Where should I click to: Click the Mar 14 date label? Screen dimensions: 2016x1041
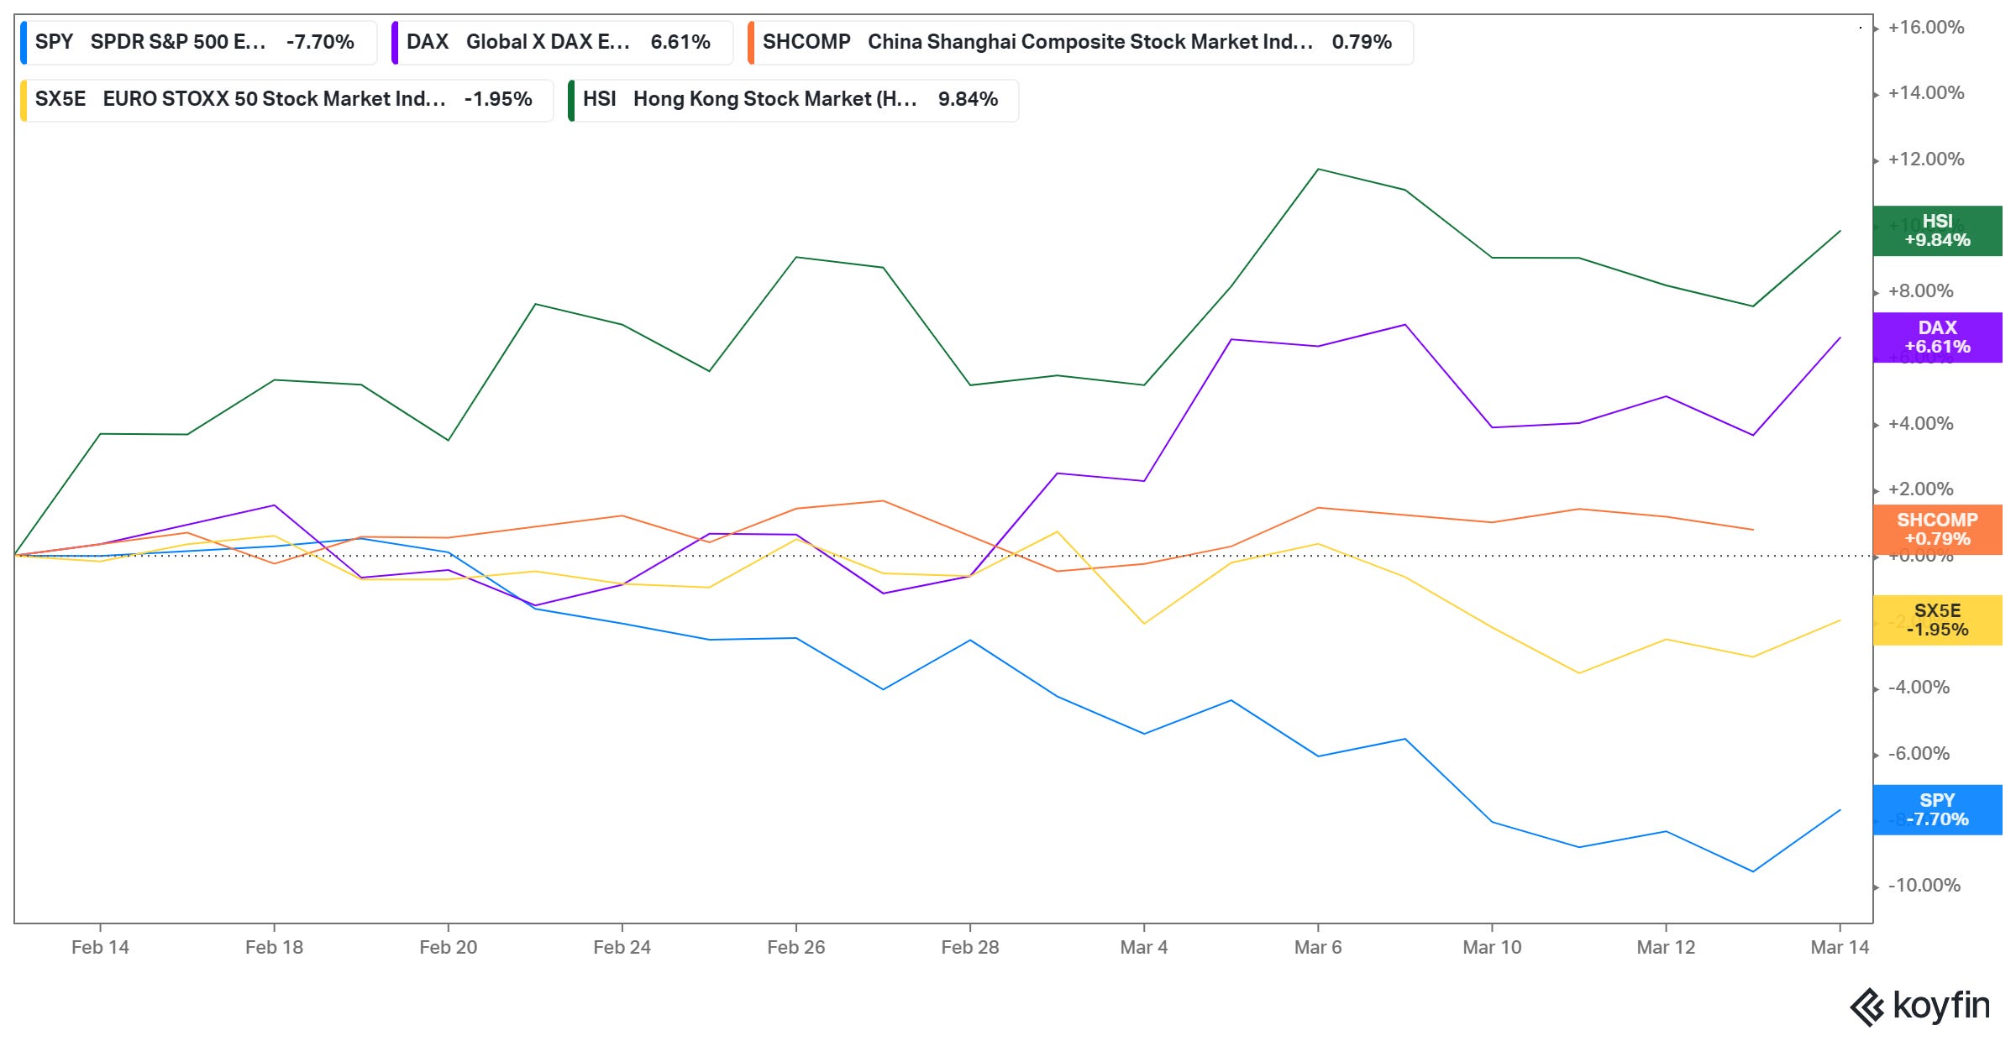pyautogui.click(x=1839, y=947)
